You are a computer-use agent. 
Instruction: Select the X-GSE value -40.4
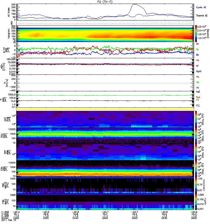[x=16, y=212]
